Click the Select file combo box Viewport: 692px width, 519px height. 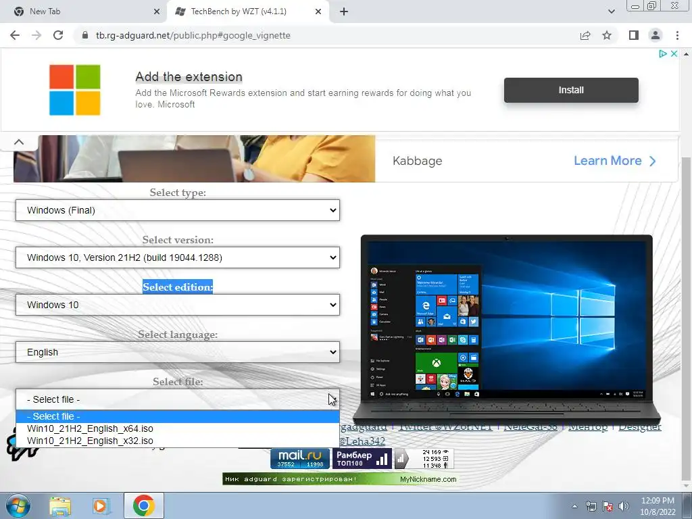tap(178, 399)
